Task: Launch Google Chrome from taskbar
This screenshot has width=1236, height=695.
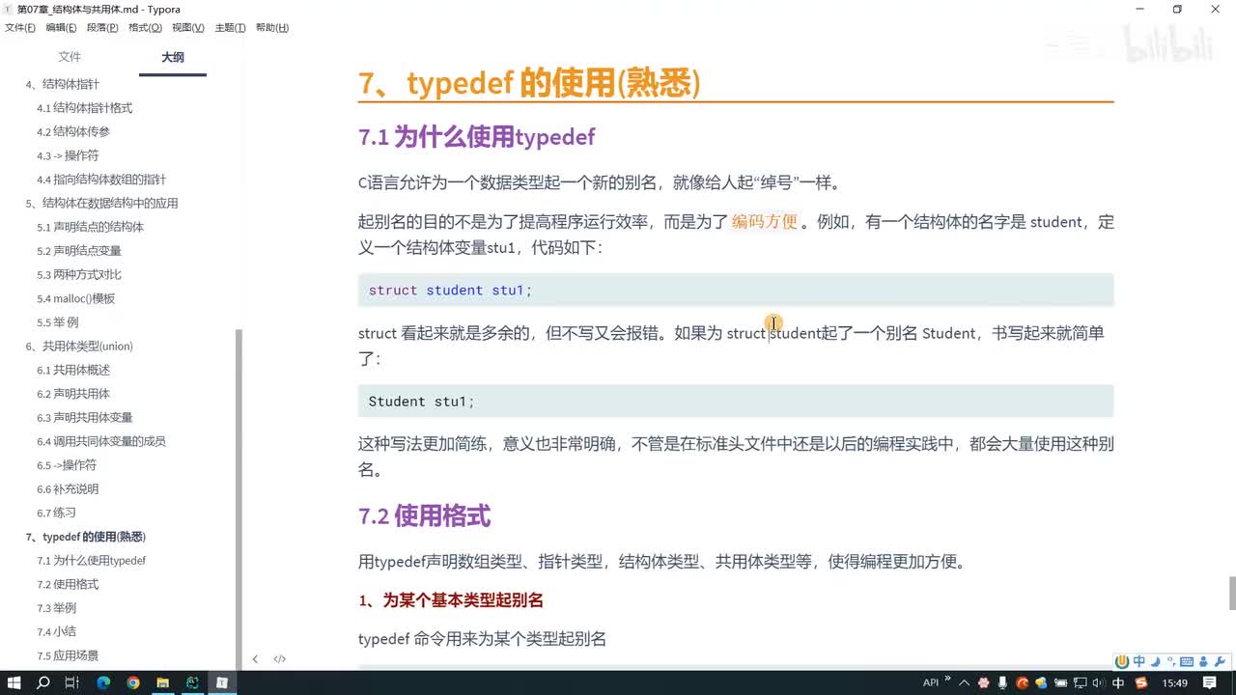Action: [x=133, y=682]
